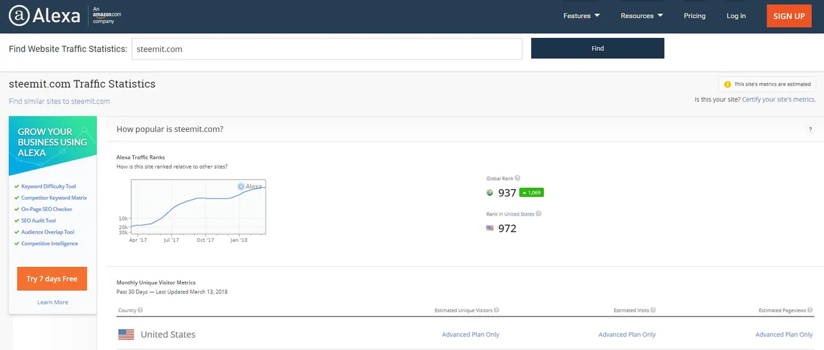Click the Estimated Unique Visitors help icon

tap(496, 310)
